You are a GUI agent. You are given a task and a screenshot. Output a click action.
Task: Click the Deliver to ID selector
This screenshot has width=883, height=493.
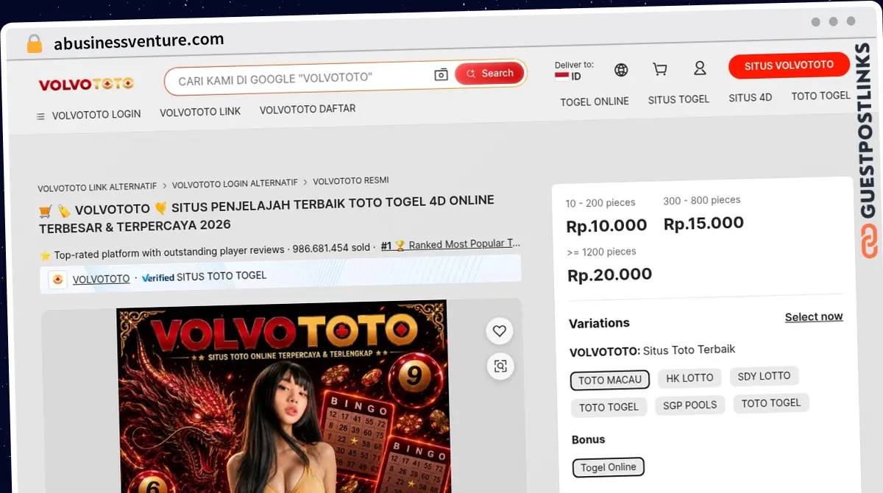pos(574,71)
